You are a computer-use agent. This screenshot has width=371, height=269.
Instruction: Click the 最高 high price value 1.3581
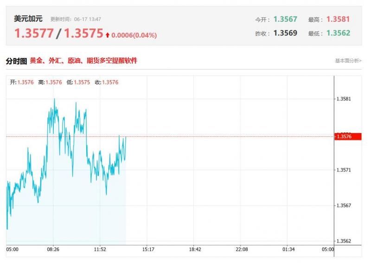(x=338, y=19)
